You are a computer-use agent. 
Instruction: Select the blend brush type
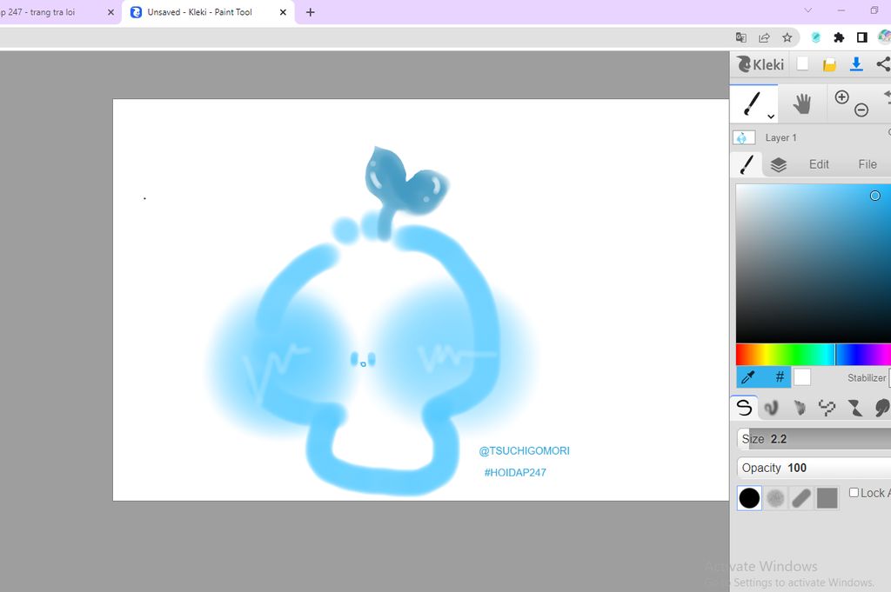(771, 408)
